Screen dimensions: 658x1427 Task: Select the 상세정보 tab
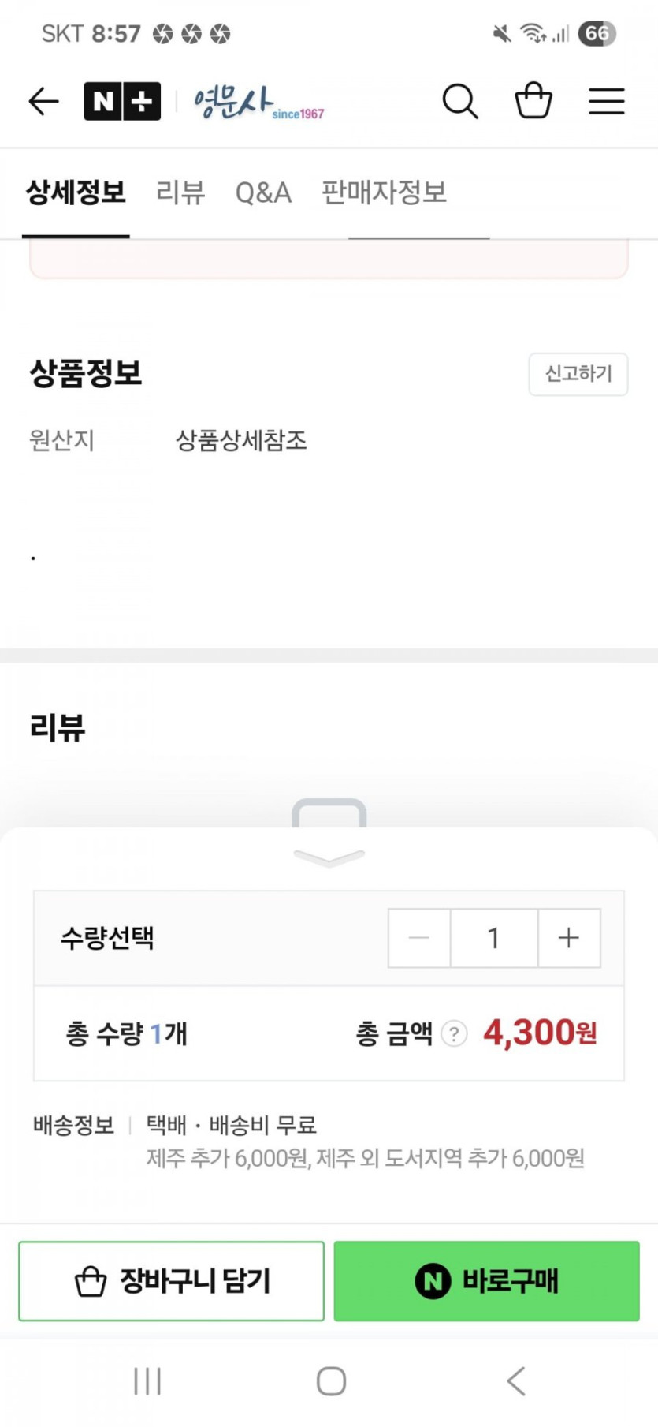[76, 192]
